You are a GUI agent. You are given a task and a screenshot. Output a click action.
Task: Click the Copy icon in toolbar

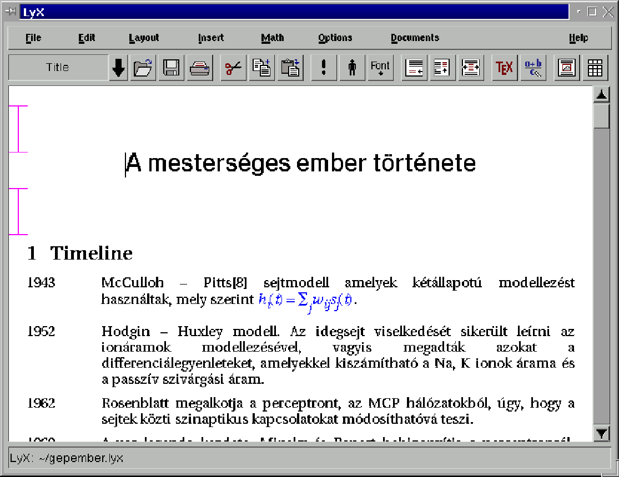point(261,68)
